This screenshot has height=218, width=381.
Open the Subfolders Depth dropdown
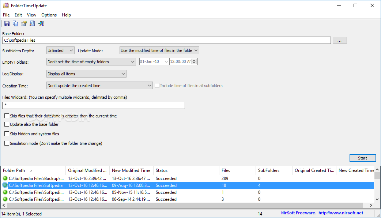(x=60, y=50)
